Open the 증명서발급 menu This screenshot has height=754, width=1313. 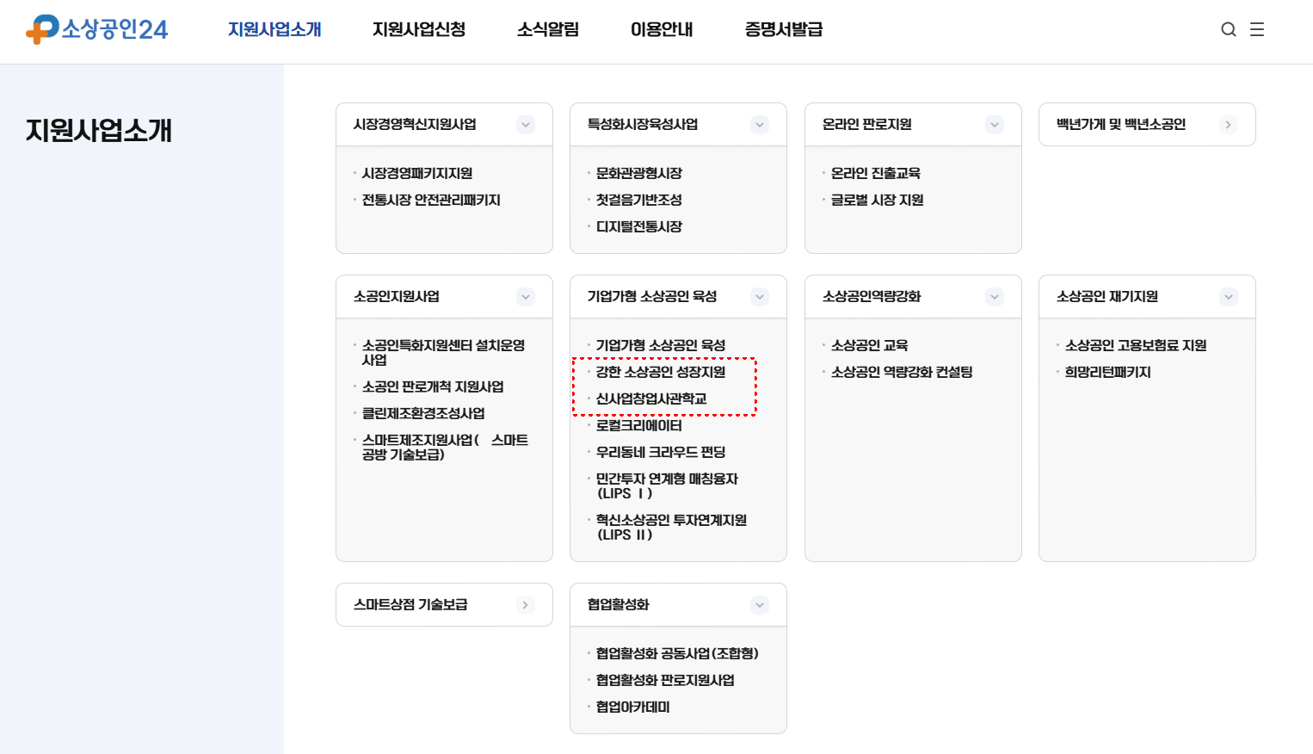tap(782, 29)
